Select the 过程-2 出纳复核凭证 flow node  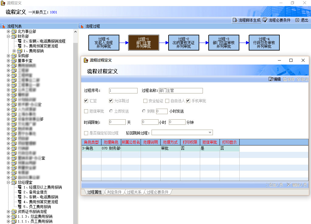point(183,43)
